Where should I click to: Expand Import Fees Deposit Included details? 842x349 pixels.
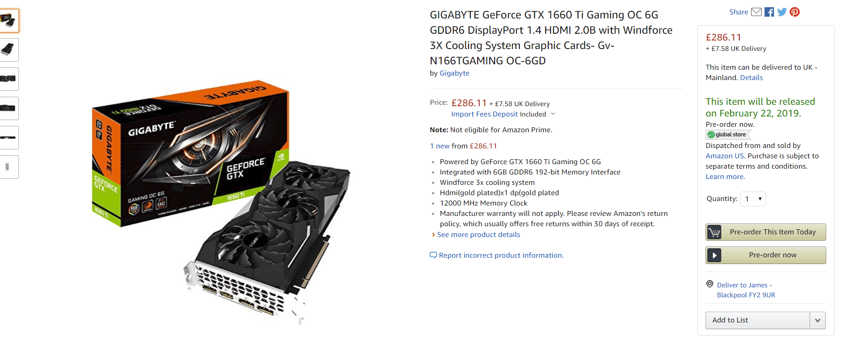coord(503,114)
